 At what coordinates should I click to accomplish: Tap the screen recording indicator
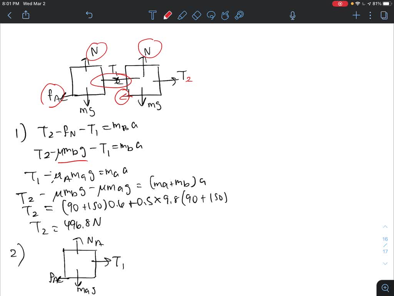(340, 4)
